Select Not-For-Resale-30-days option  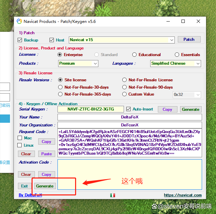[x=60, y=87]
